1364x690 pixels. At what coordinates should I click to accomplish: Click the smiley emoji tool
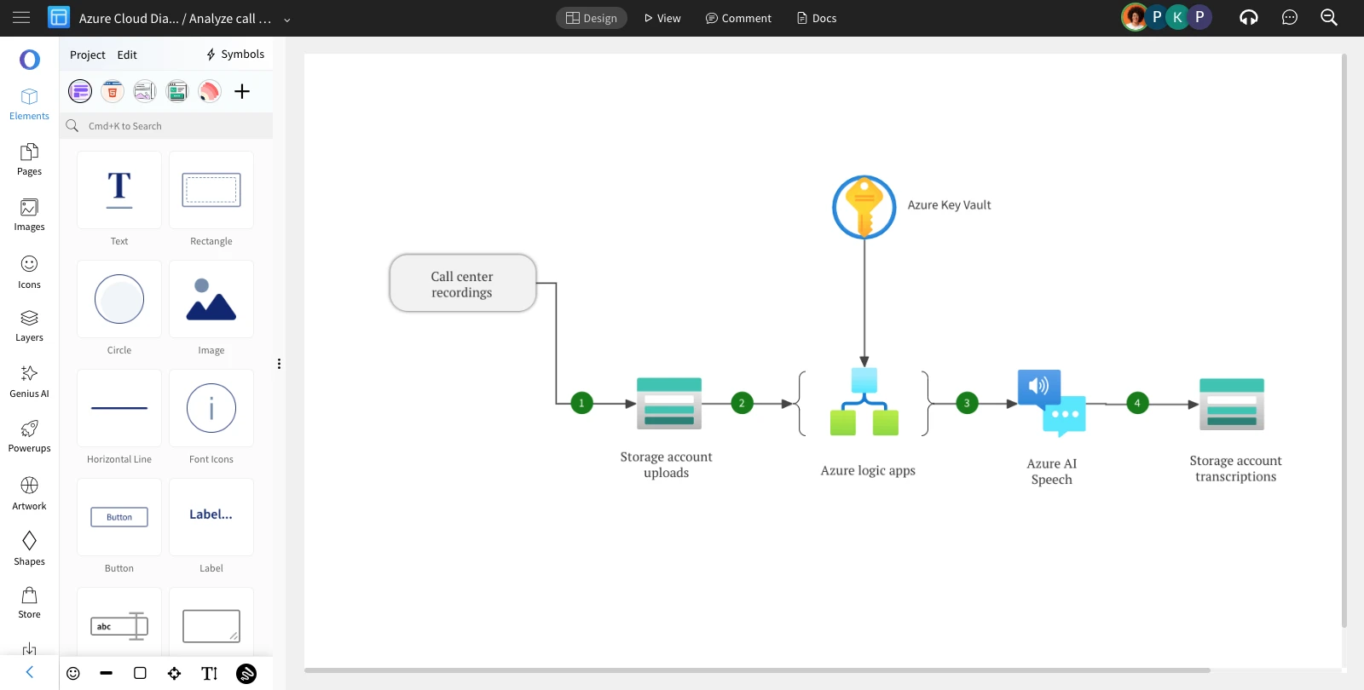click(73, 674)
